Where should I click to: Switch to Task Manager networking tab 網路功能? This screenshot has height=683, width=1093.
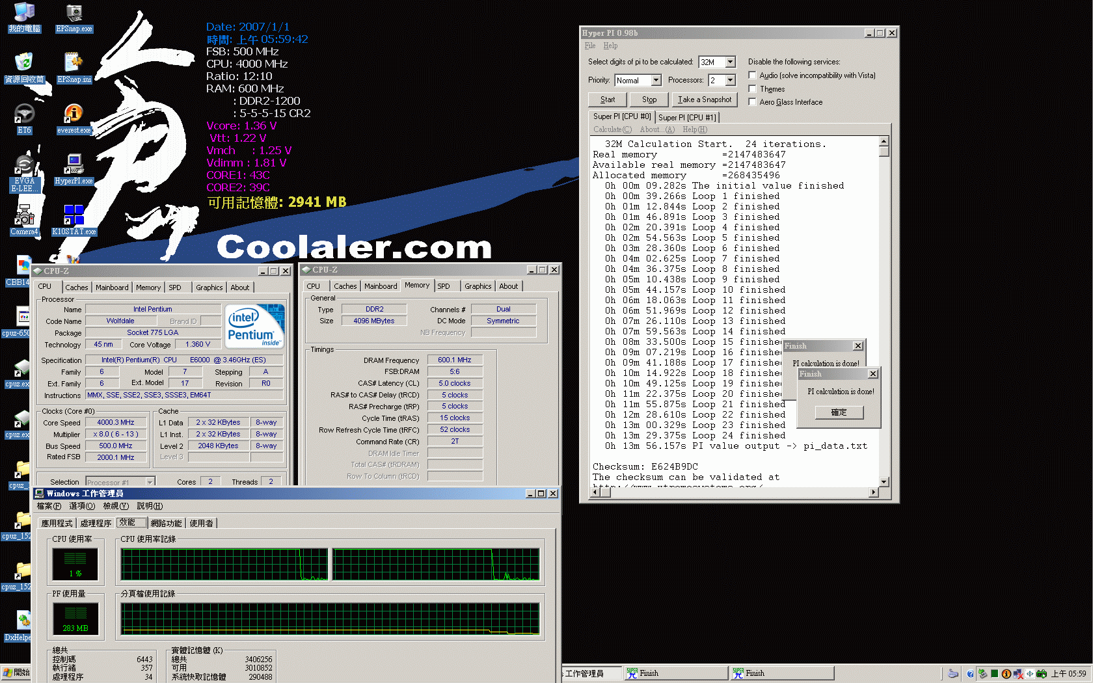167,523
